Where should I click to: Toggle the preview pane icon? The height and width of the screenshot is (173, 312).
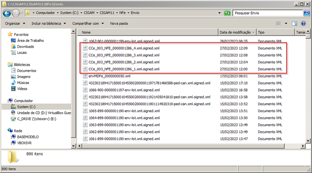pyautogui.click(x=294, y=24)
